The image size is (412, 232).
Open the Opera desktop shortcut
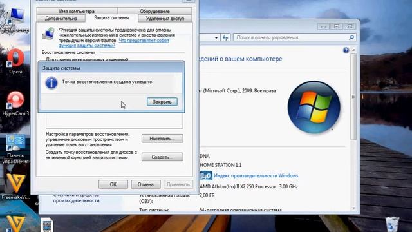coord(15,61)
